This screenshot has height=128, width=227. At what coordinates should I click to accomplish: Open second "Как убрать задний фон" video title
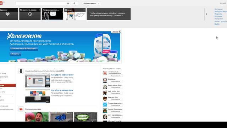62,90
